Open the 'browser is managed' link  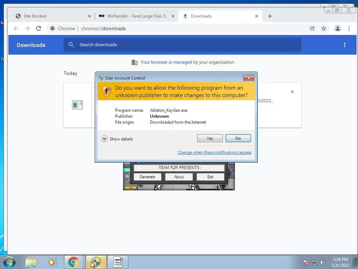[x=171, y=62]
